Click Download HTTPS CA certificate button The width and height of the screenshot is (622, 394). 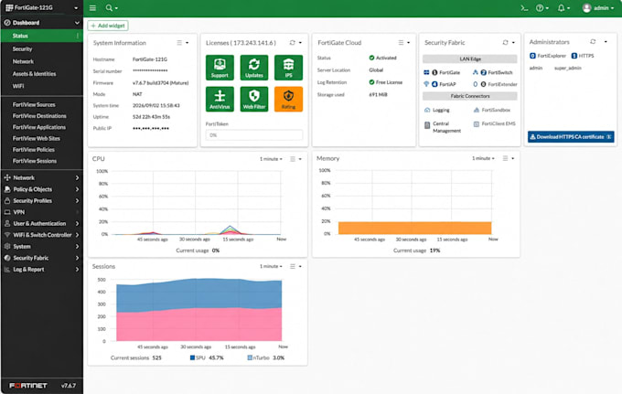(x=571, y=137)
